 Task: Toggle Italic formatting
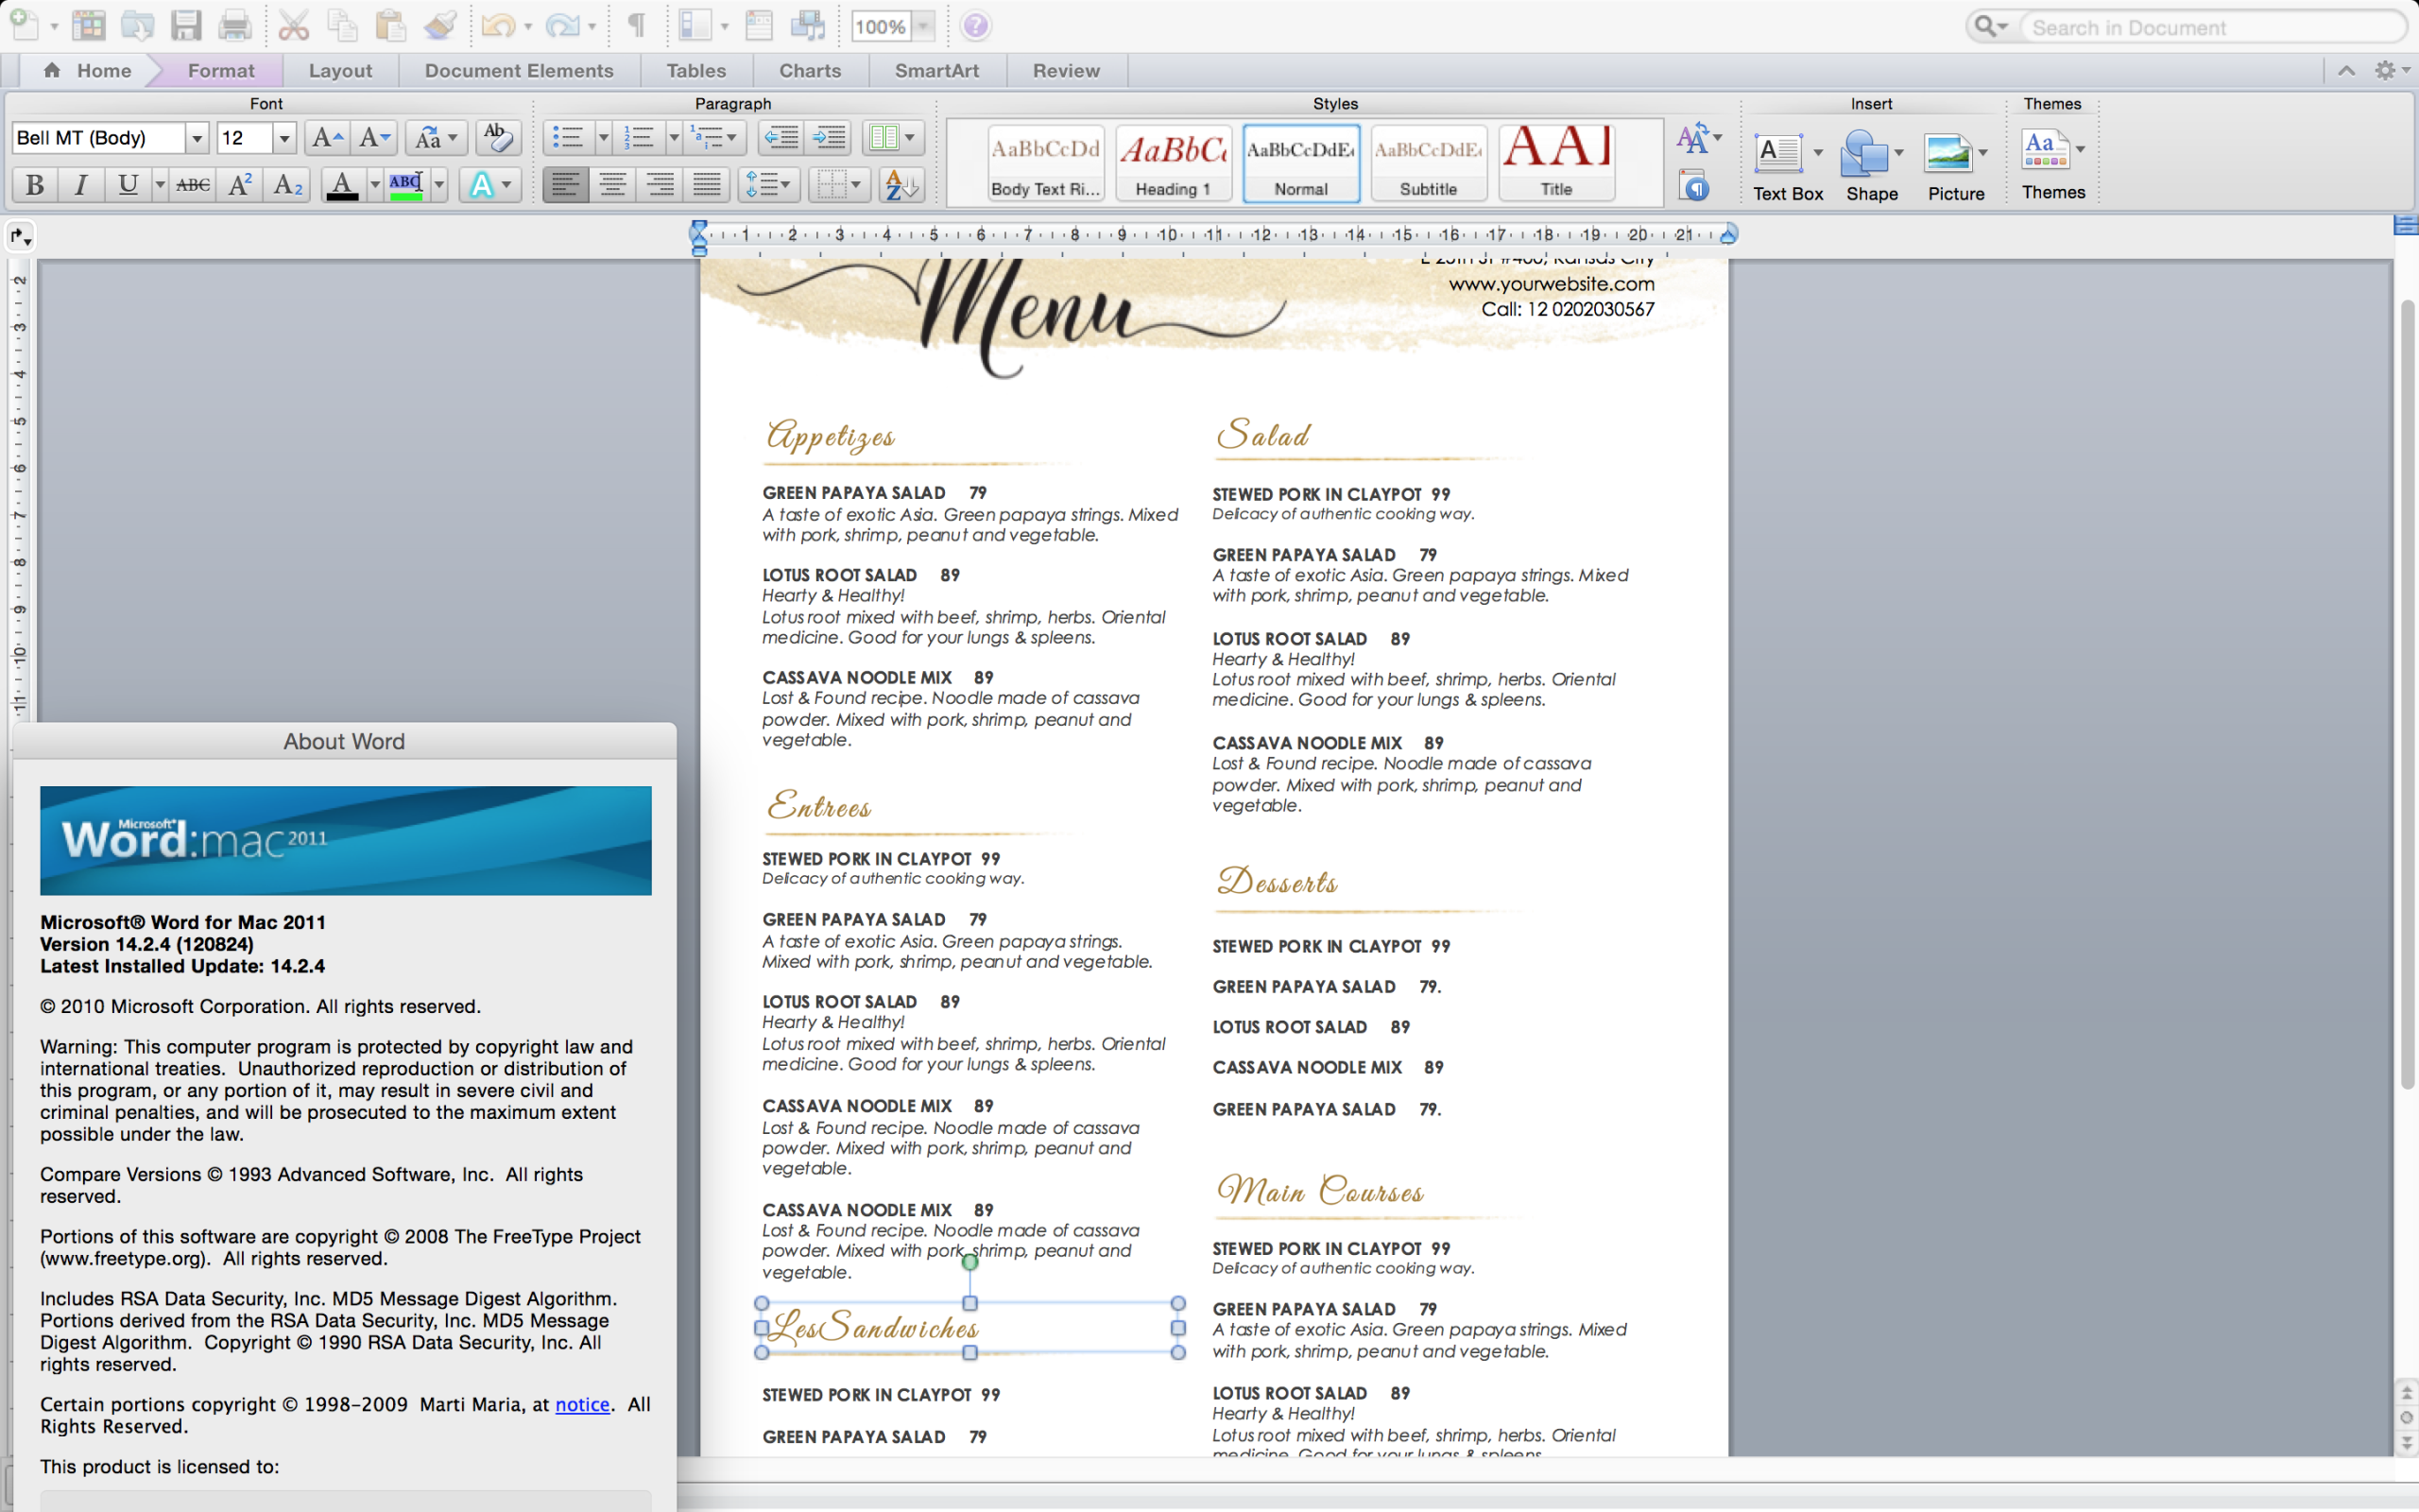click(81, 185)
